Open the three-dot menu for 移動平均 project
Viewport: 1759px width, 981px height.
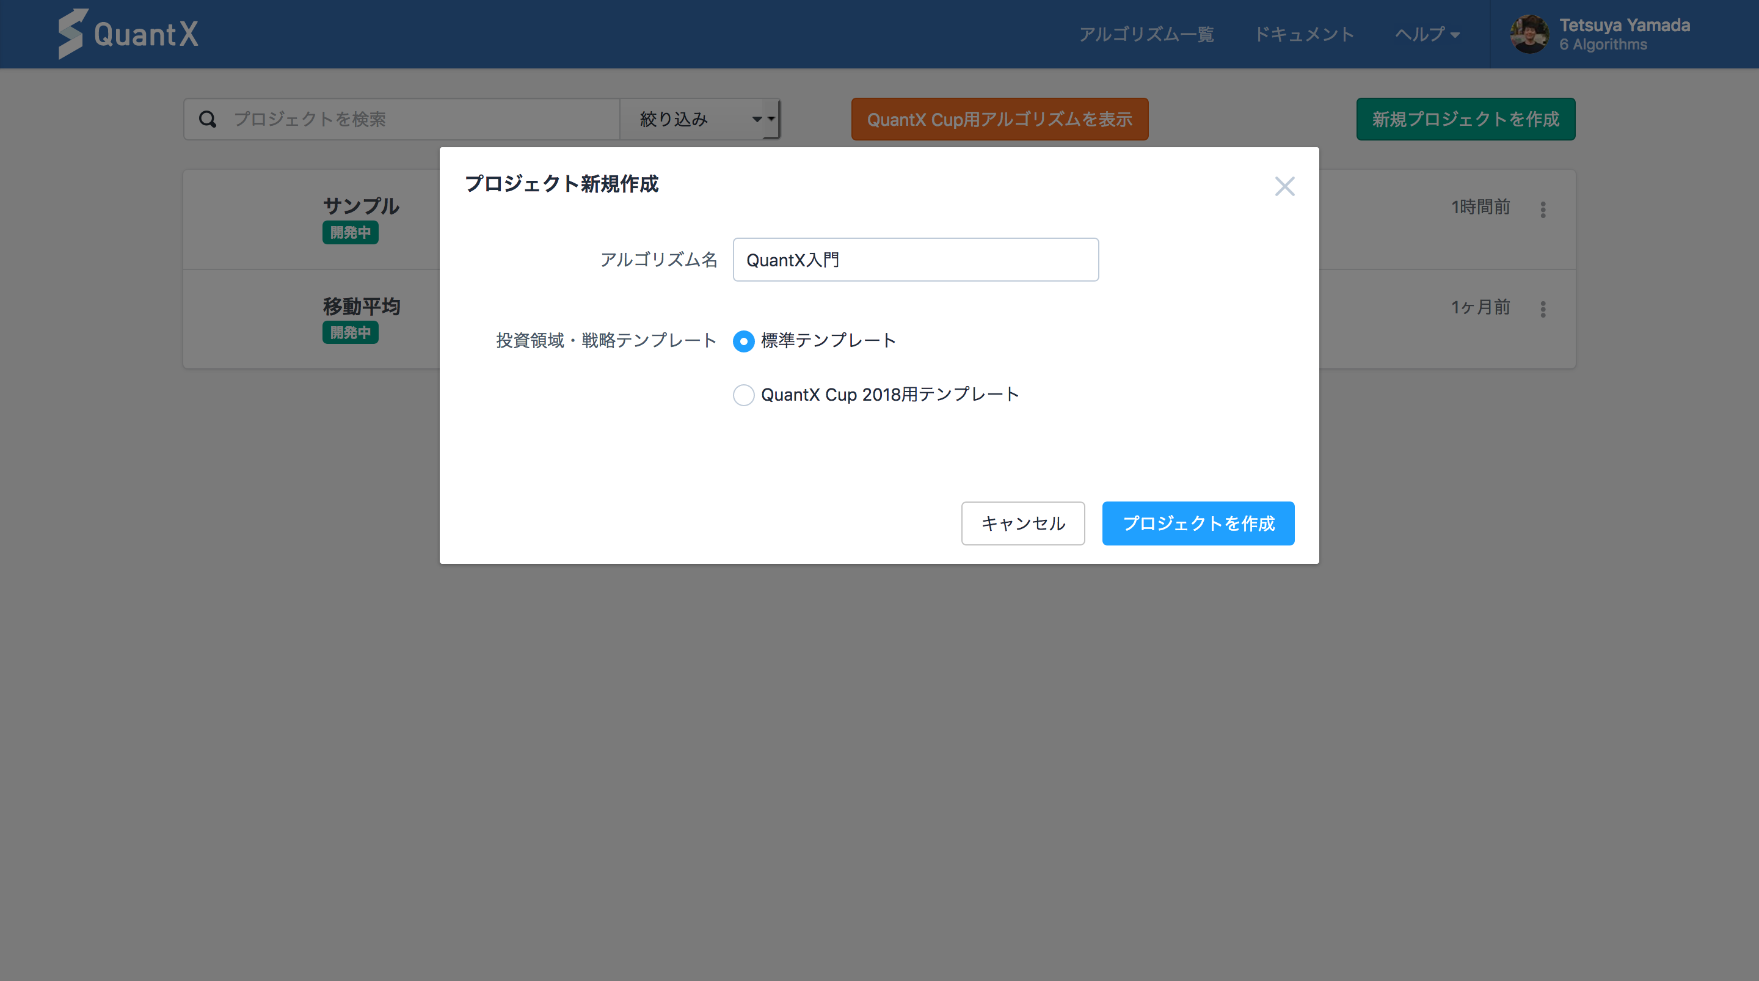(x=1543, y=309)
